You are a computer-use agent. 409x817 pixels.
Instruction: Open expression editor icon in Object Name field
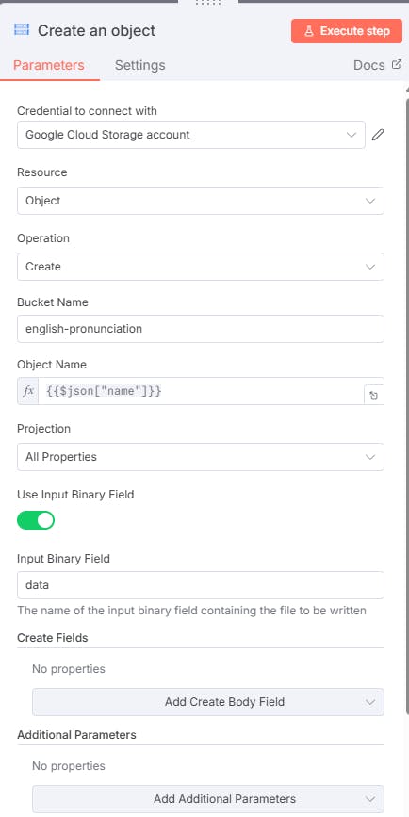373,396
